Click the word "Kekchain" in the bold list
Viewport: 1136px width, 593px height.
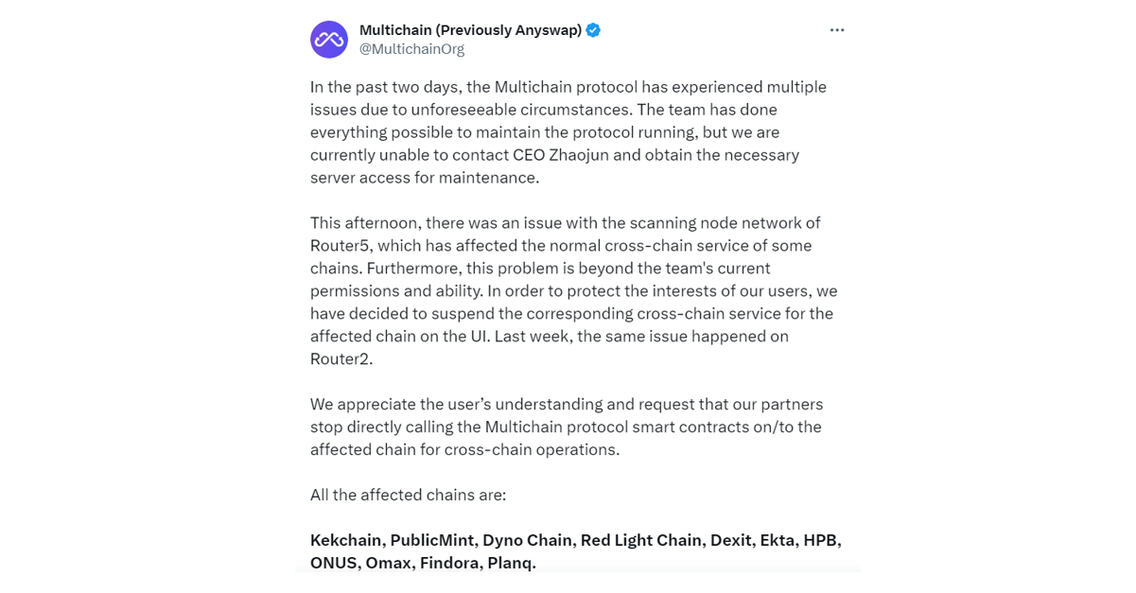click(346, 541)
